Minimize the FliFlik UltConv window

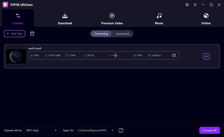coord(203,5)
